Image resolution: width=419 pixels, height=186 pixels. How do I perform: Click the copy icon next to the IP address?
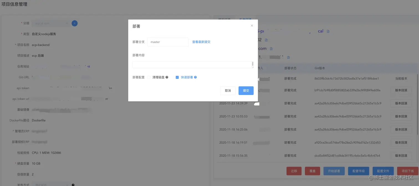pyautogui.click(x=288, y=57)
